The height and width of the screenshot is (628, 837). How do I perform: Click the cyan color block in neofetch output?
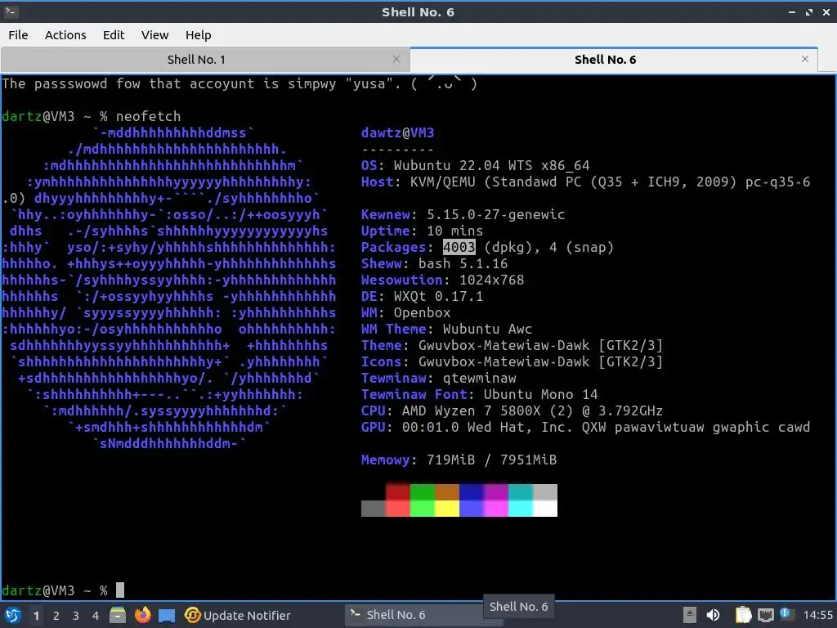(521, 509)
